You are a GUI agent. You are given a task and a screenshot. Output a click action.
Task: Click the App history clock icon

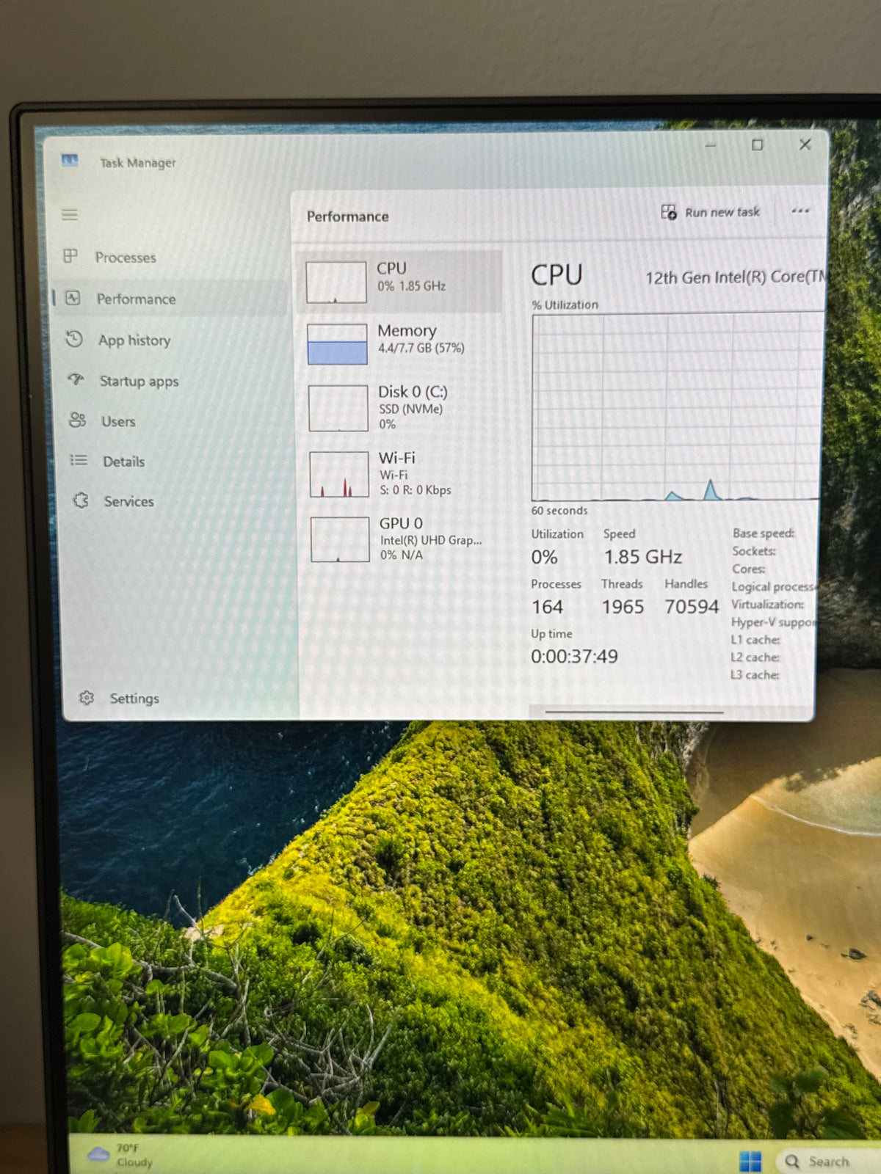pos(74,339)
